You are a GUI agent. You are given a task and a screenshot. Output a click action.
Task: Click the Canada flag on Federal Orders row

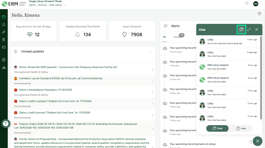[16, 124]
